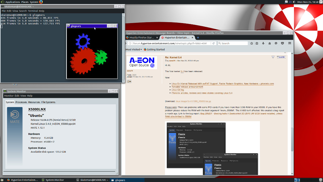Open the System menu in top panel
The width and height of the screenshot is (323, 182).
click(x=34, y=2)
